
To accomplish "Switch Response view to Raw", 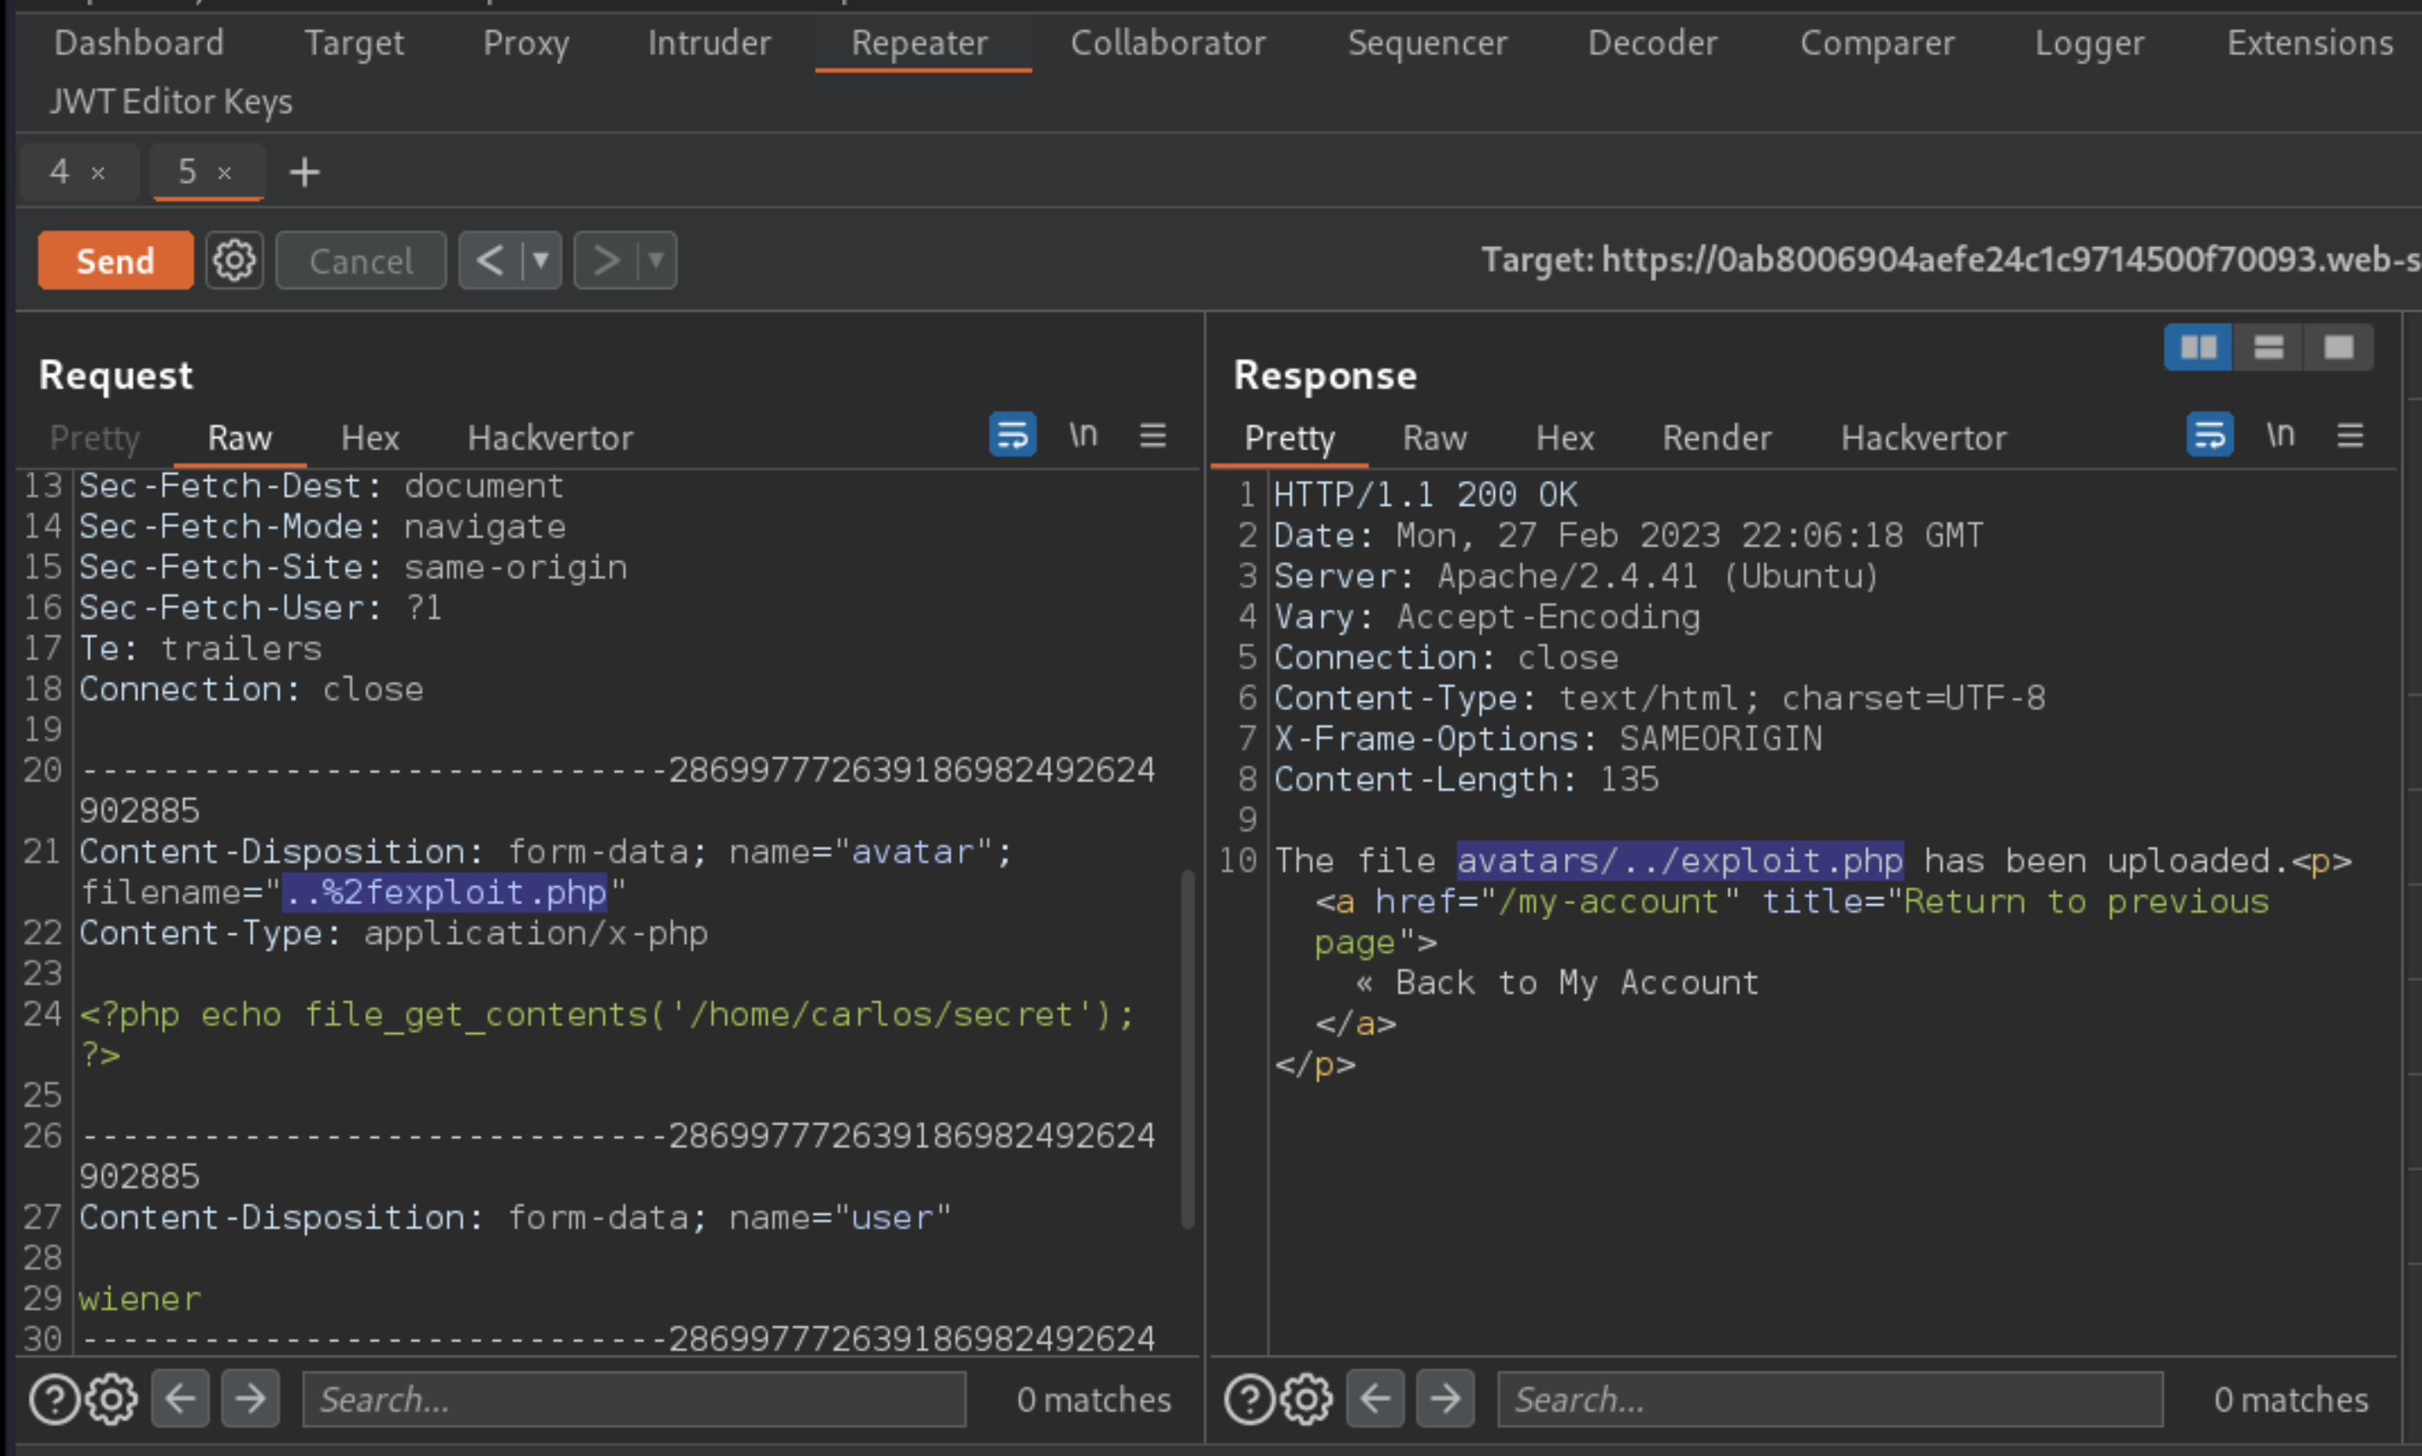I will tap(1435, 438).
